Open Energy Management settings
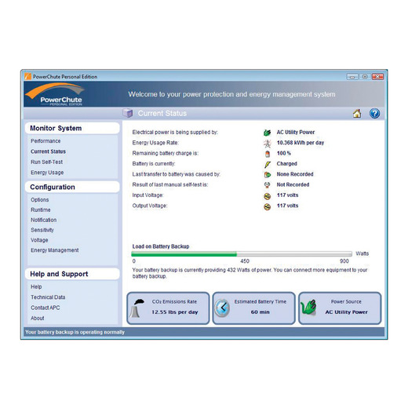The height and width of the screenshot is (408, 408). click(54, 250)
